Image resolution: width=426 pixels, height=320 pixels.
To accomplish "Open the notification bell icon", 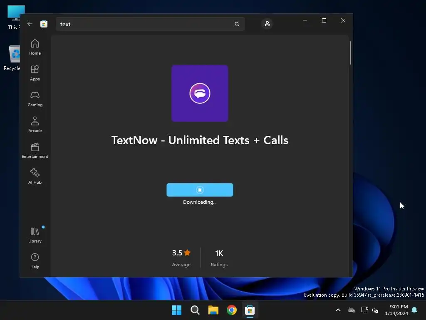I will [x=415, y=310].
